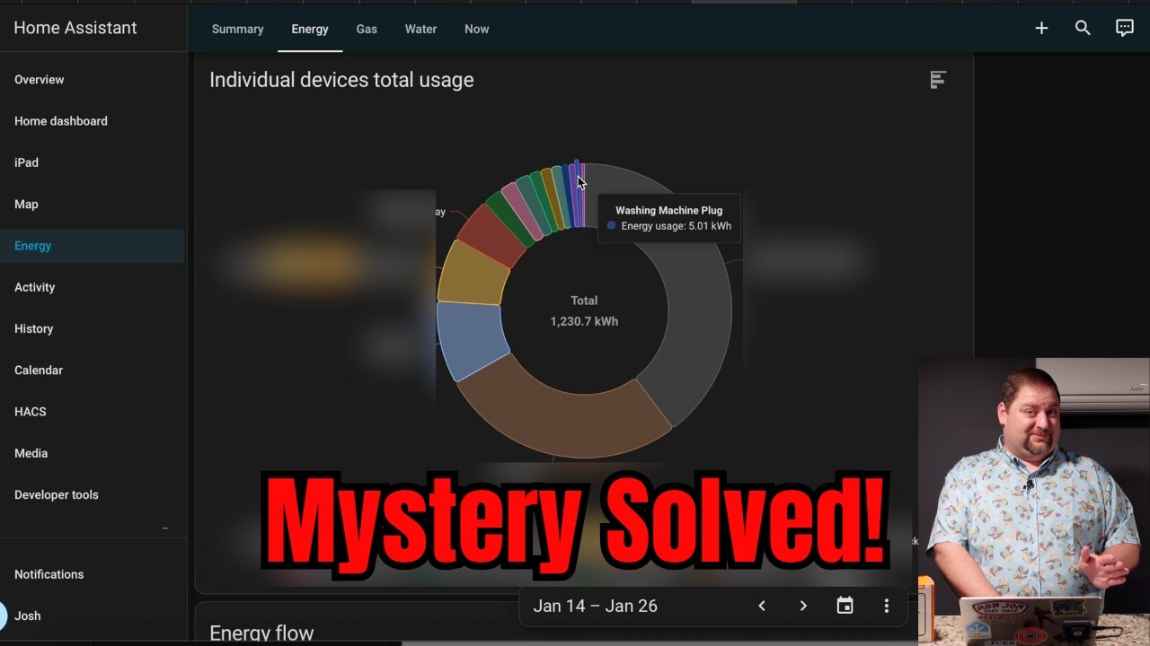Click the Home Assistant title
The image size is (1150, 646).
click(75, 28)
